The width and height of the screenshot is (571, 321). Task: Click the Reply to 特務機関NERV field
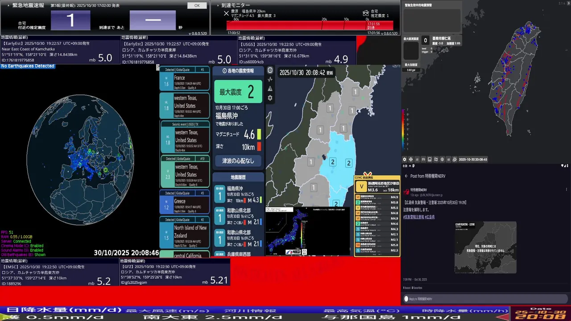(x=485, y=299)
